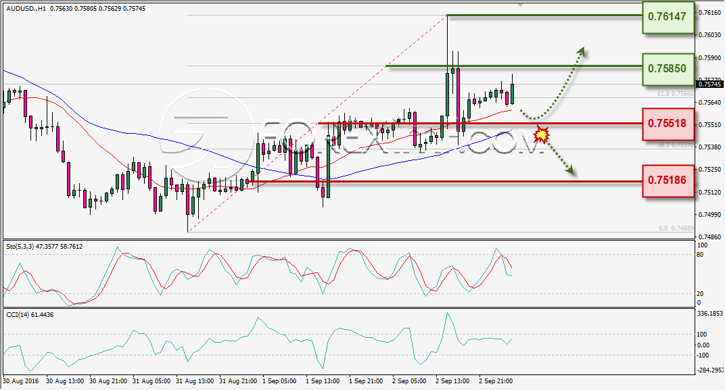Select the 0.75518 red support label
This screenshot has height=390, width=725.
pos(668,124)
